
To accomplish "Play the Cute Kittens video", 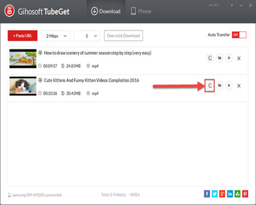I will 229,86.
